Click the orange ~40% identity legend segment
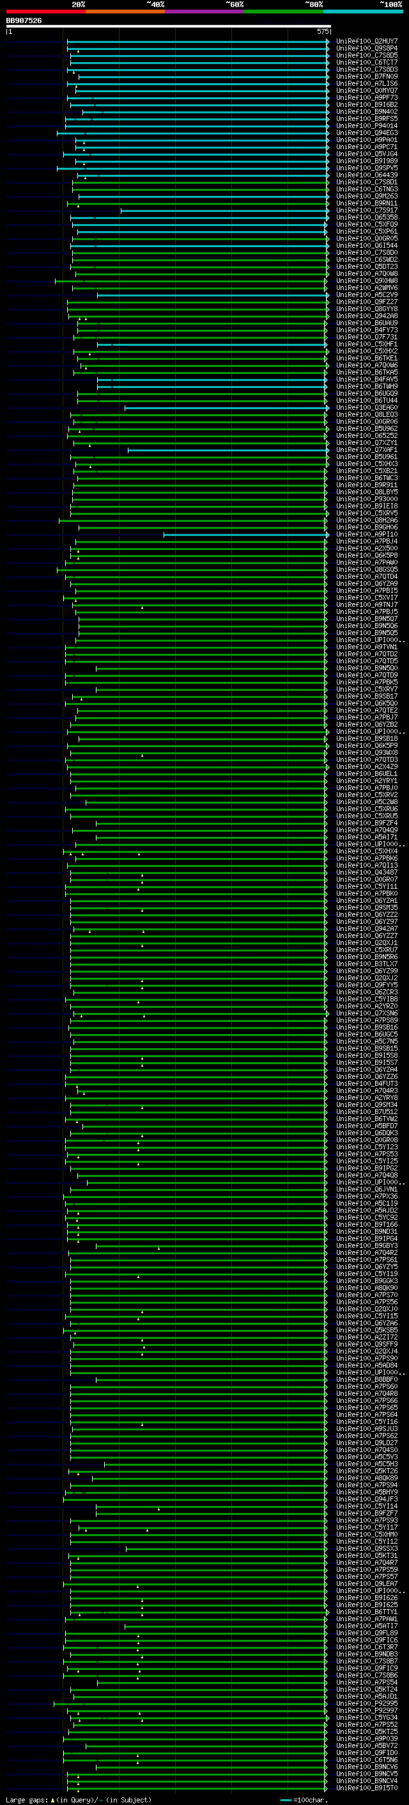 click(125, 12)
